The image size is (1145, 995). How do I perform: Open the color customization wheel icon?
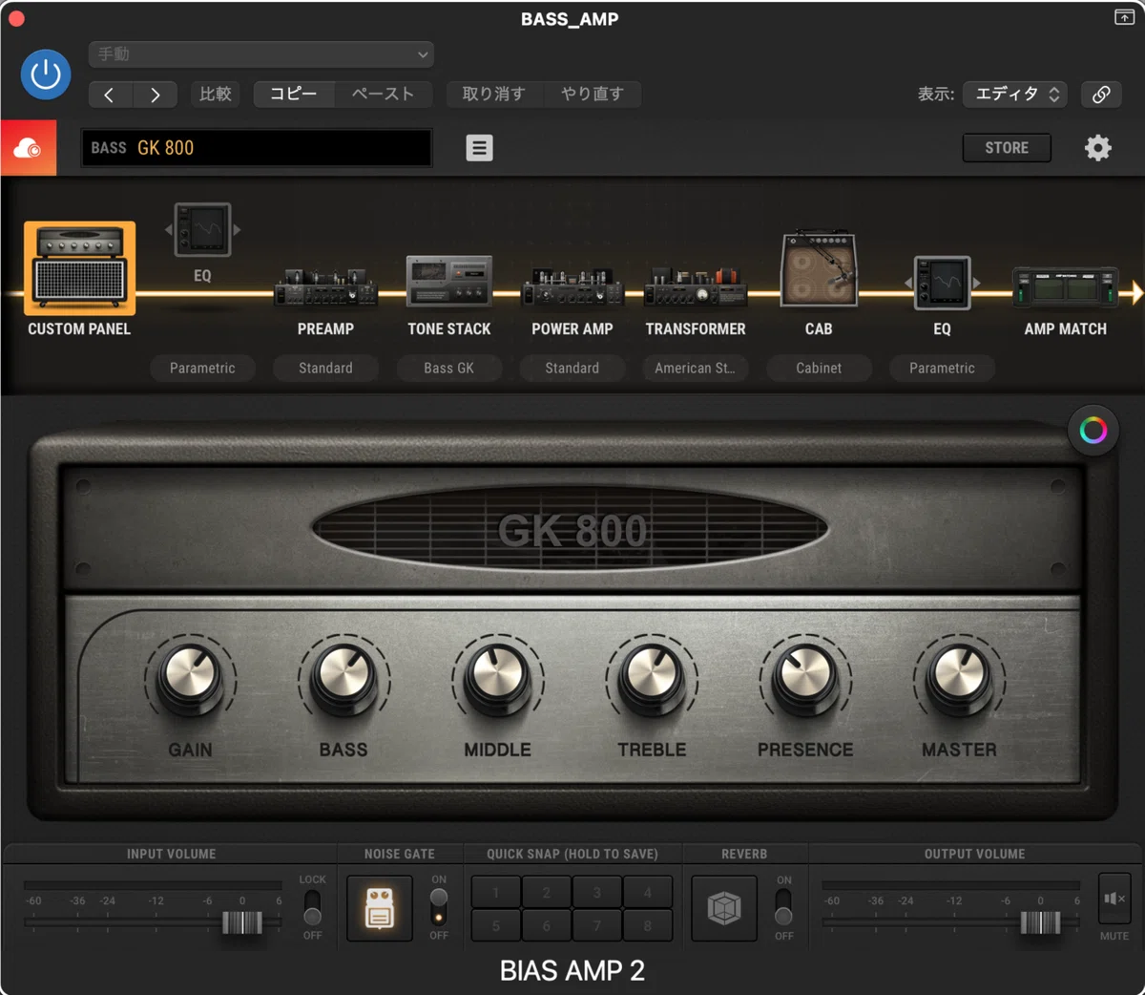(x=1093, y=430)
